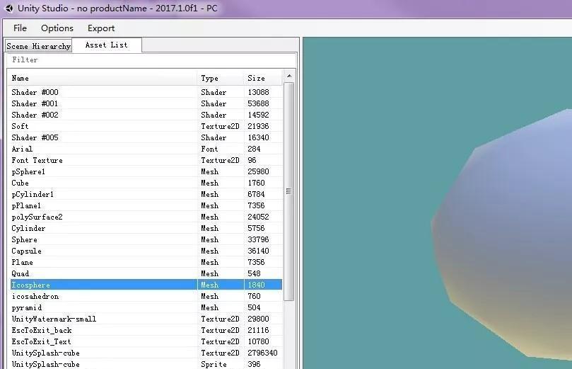
Task: Select the UnityWatermark-small texture
Action: (x=146, y=319)
